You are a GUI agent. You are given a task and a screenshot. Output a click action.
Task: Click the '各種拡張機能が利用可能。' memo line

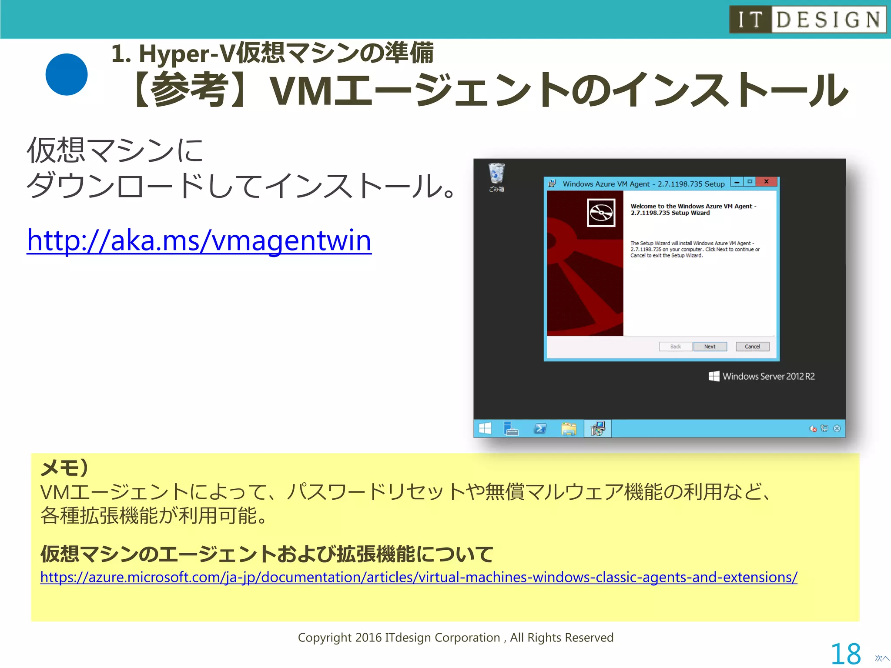click(154, 516)
